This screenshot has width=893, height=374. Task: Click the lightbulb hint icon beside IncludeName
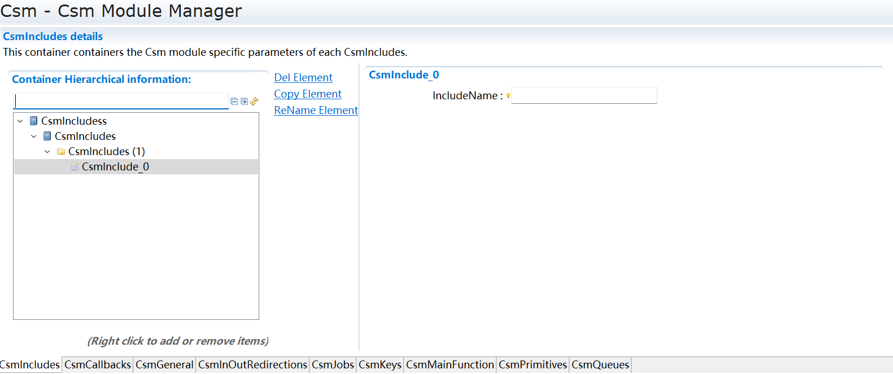point(508,95)
